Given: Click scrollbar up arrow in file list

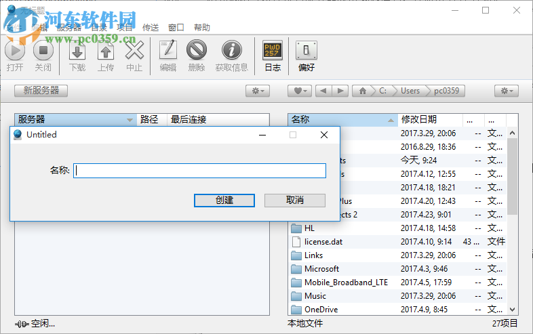Looking at the screenshot, I should [x=512, y=133].
